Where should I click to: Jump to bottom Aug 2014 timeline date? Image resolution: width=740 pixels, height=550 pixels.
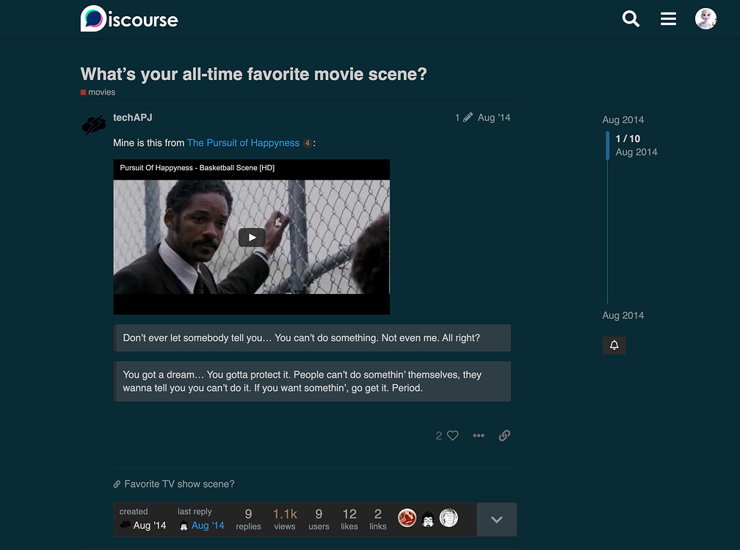click(x=623, y=315)
